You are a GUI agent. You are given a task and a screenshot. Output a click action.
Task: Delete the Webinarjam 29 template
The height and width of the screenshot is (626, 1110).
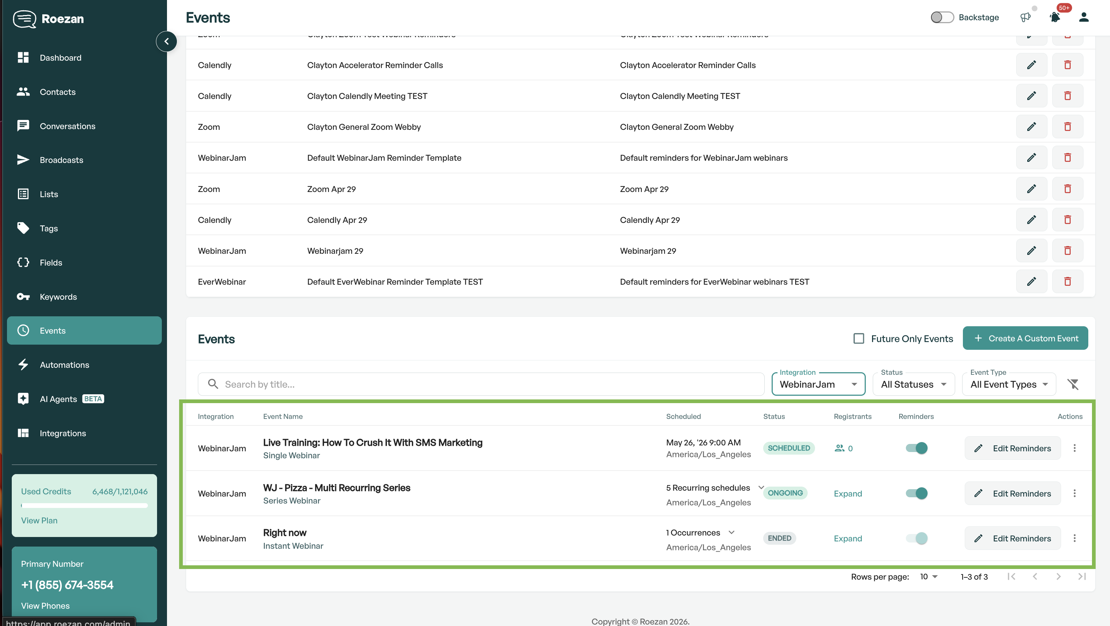(1067, 251)
